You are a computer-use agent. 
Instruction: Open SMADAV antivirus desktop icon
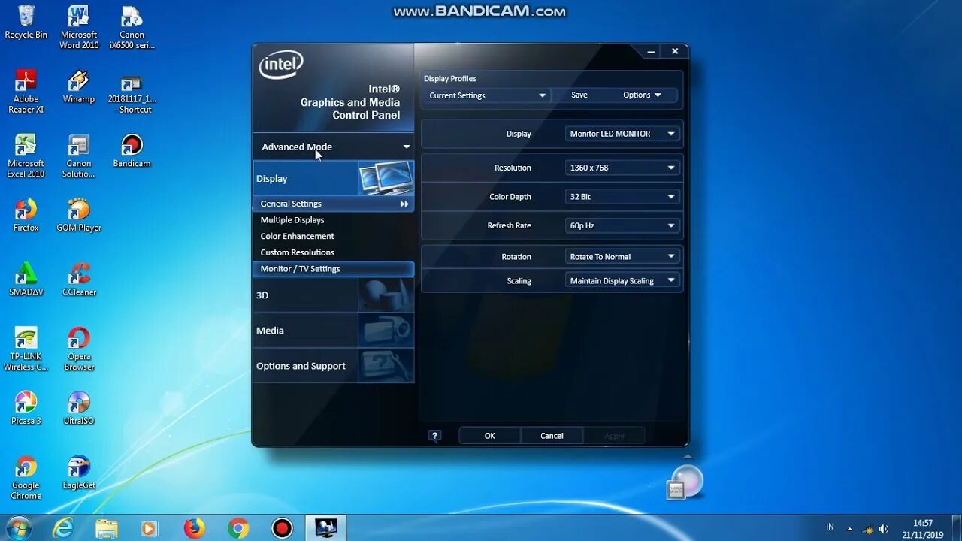coord(26,280)
